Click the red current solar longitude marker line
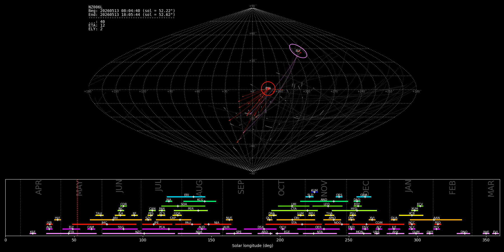The height and width of the screenshot is (252, 504). (x=77, y=207)
